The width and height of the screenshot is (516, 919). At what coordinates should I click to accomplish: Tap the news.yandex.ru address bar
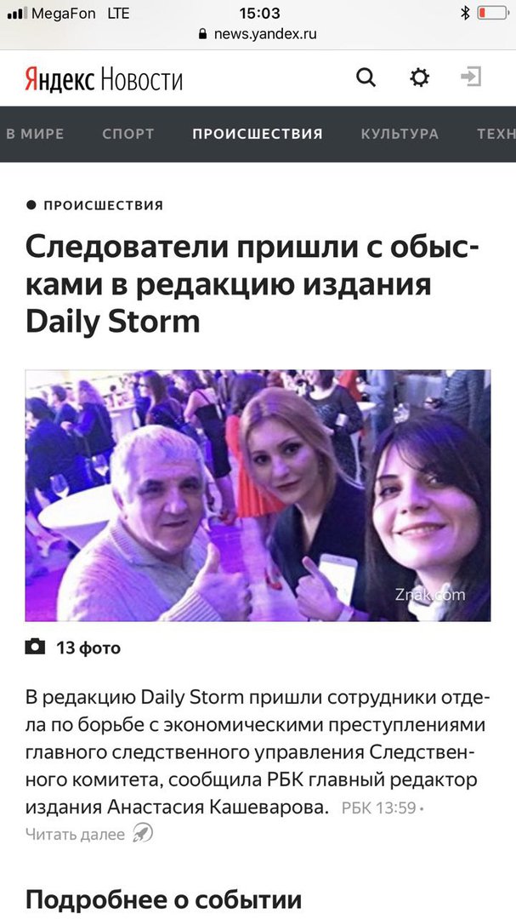point(258,33)
